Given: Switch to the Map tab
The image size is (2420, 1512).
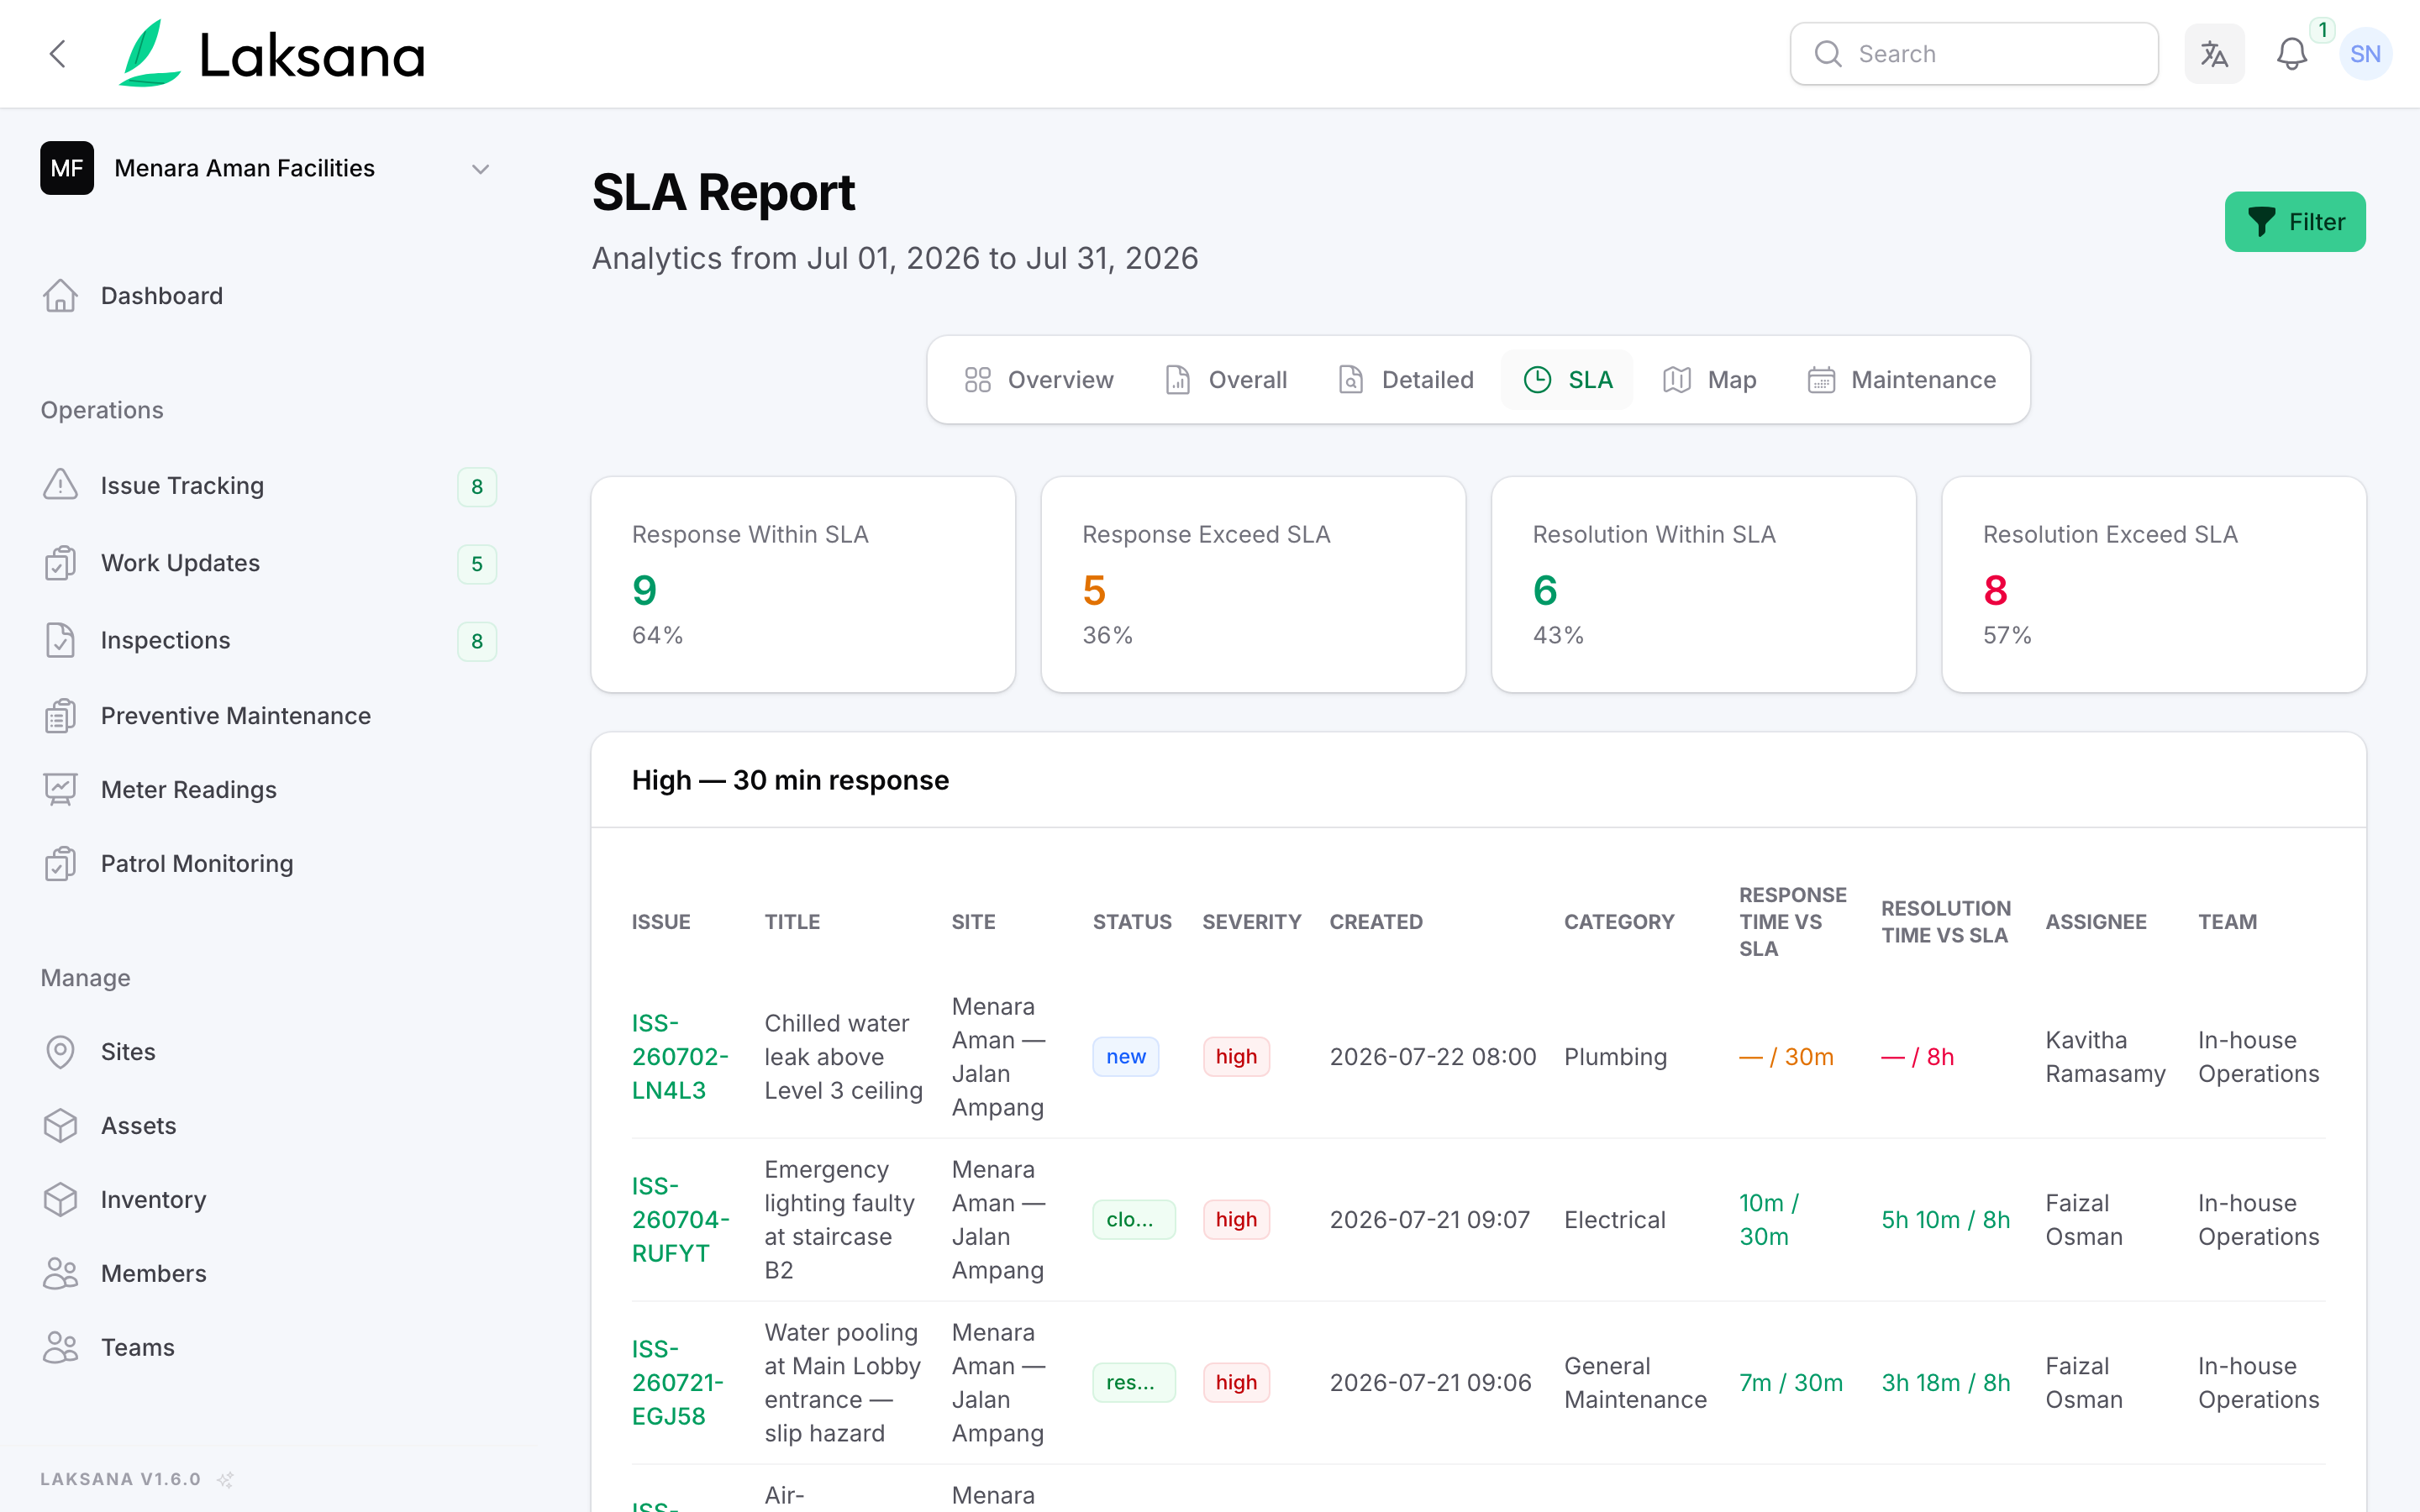Looking at the screenshot, I should pyautogui.click(x=1710, y=380).
